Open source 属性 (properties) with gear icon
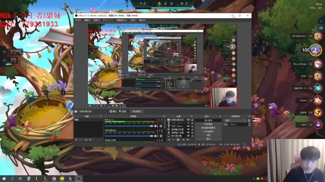The height and width of the screenshot is (182, 325). click(x=113, y=112)
